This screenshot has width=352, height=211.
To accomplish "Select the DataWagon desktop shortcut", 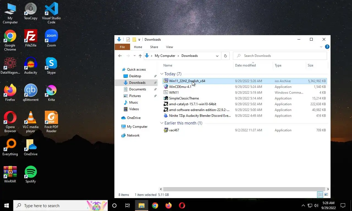I will coord(10,66).
